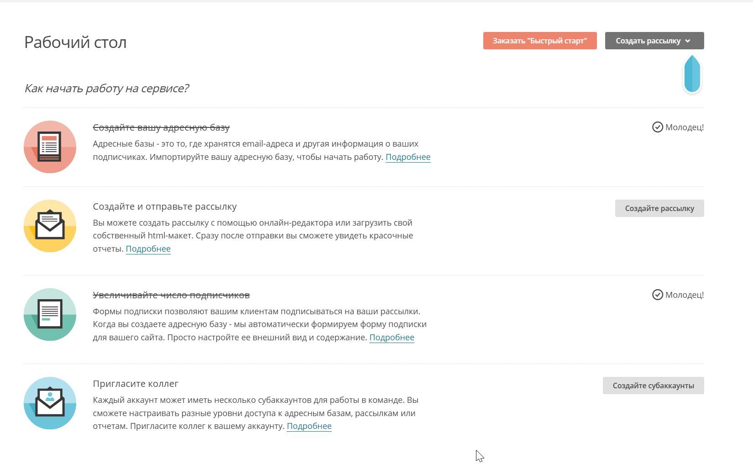Follow "Подробнее" link about inviting colleagues
This screenshot has width=753, height=465.
[x=309, y=426]
